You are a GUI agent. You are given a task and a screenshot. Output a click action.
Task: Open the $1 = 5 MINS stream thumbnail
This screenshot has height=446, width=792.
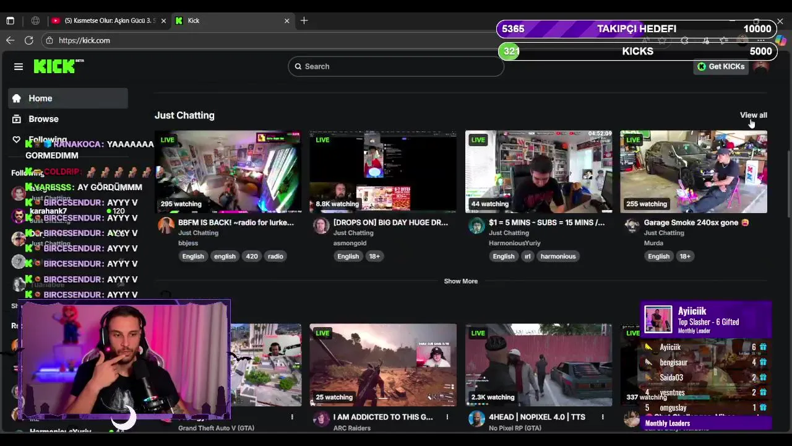(x=538, y=172)
